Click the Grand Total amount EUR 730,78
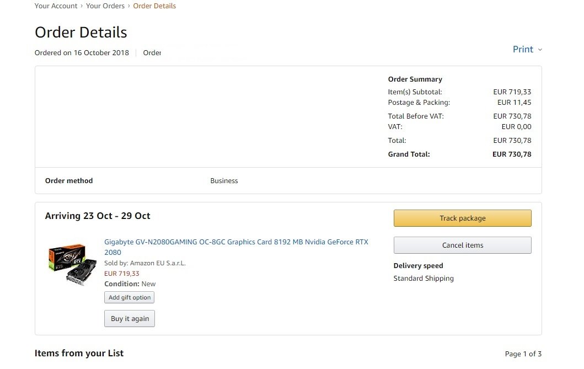This screenshot has height=369, width=584. (x=511, y=154)
